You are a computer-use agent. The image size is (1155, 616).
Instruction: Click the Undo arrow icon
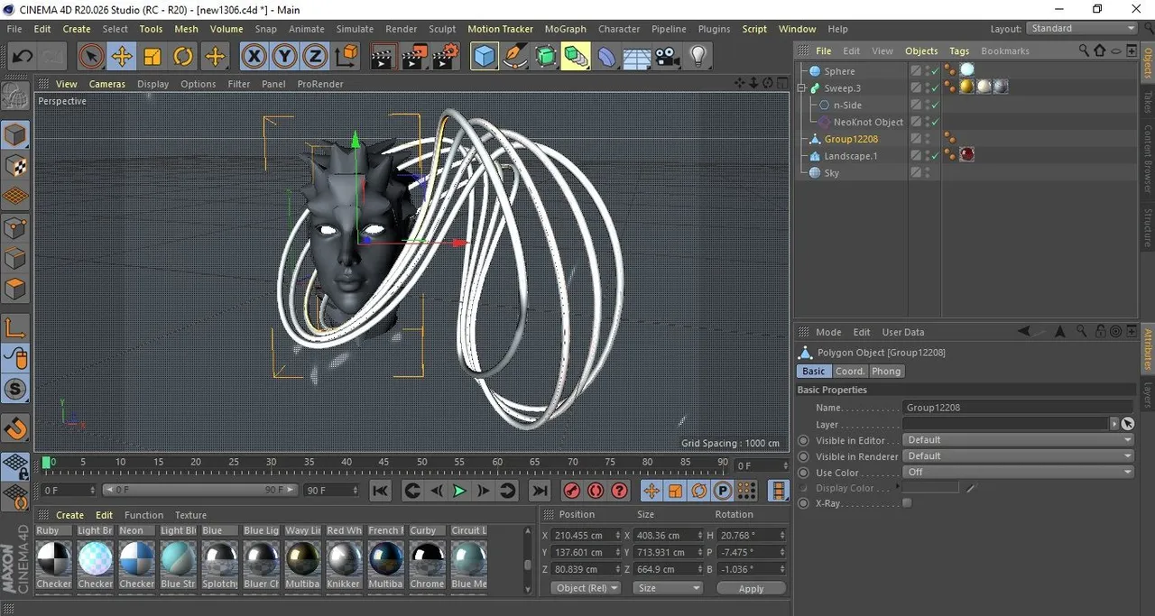[22, 57]
